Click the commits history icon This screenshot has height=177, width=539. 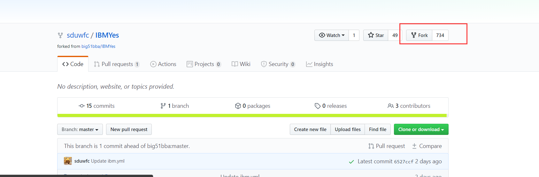point(82,106)
